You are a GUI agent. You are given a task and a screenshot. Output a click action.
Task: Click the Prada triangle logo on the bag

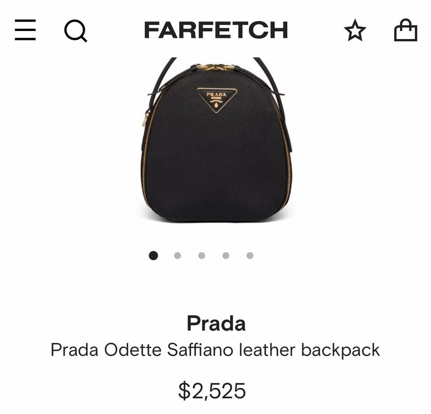217,100
